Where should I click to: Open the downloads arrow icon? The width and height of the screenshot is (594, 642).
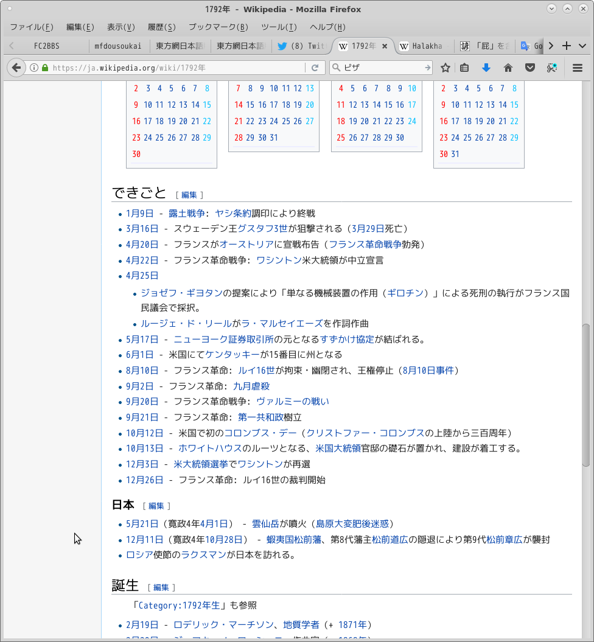pos(486,68)
